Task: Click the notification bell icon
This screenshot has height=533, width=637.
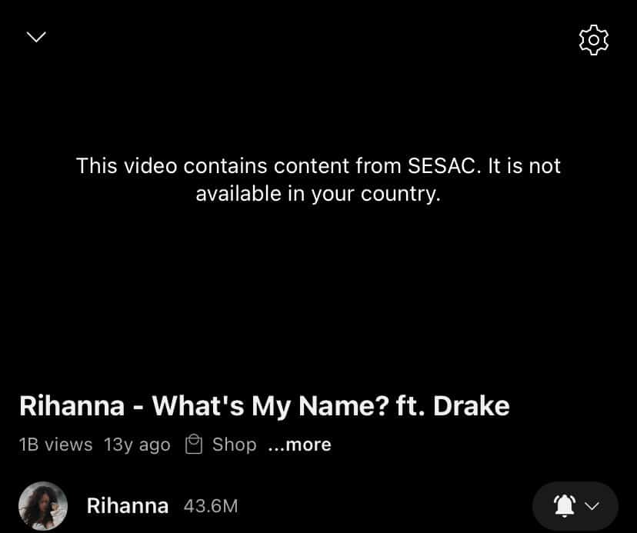Action: [565, 506]
